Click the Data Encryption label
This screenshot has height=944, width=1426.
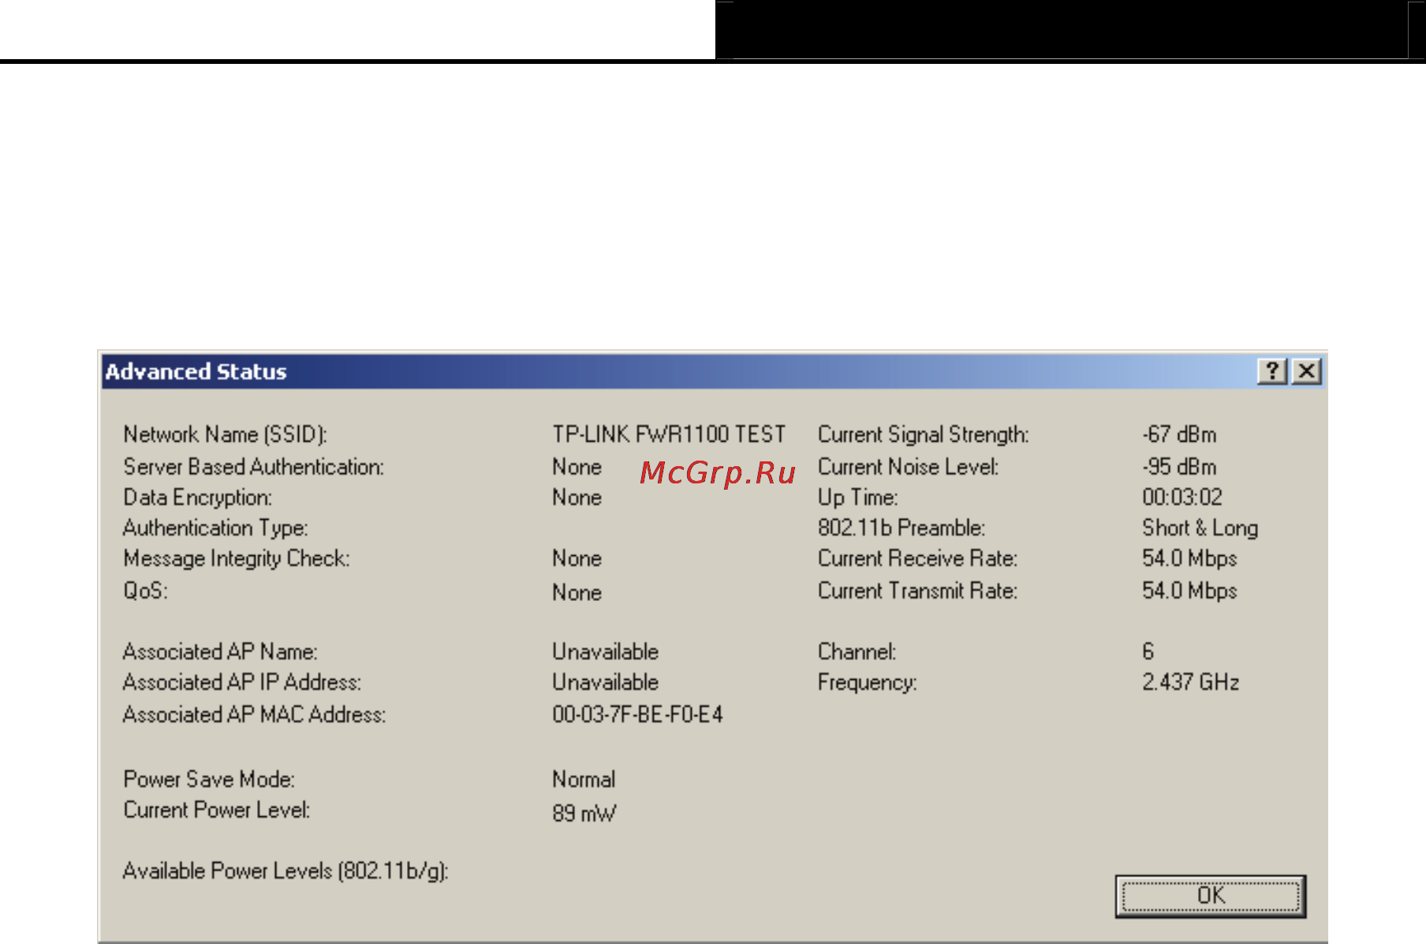(x=198, y=498)
